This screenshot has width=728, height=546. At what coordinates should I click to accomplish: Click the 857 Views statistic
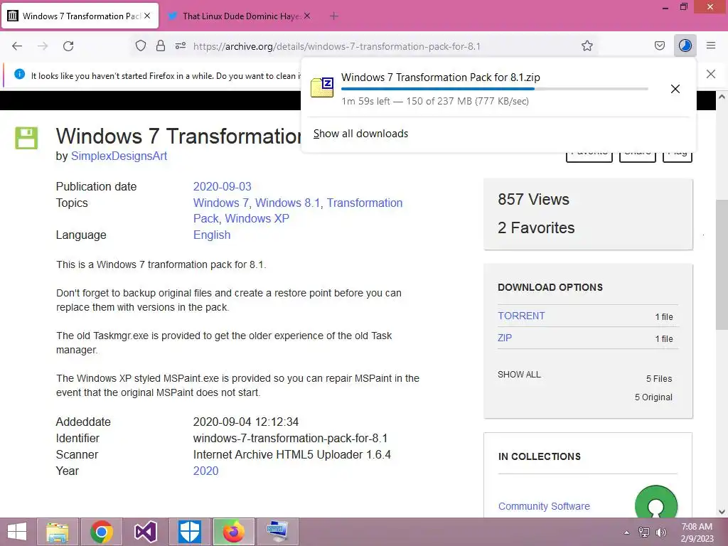(x=533, y=199)
